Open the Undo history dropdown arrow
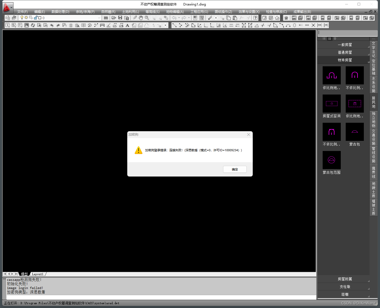This screenshot has width=380, height=308. pos(179,18)
